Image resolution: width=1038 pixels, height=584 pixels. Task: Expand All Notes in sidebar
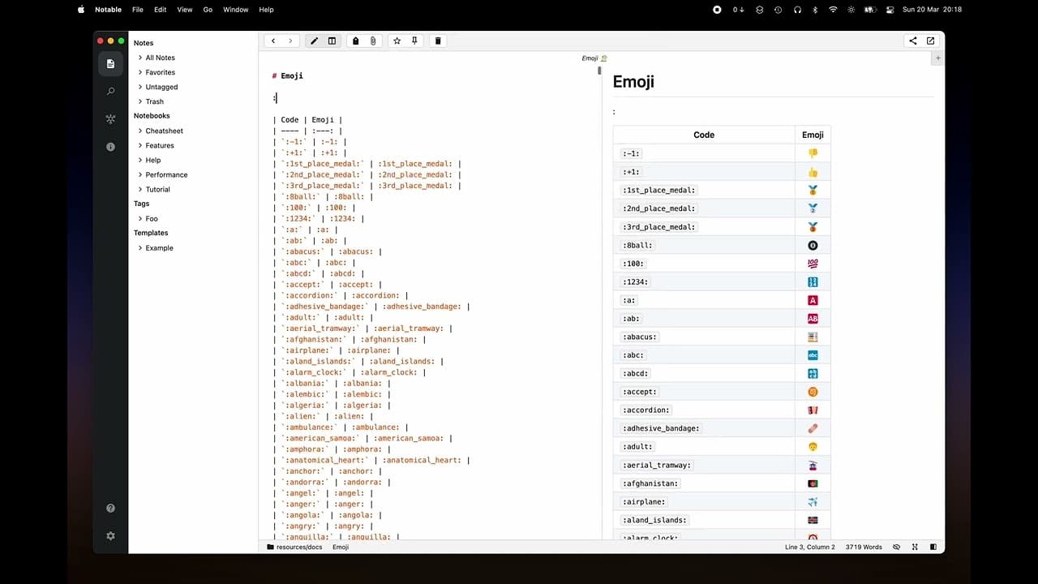[x=140, y=58]
